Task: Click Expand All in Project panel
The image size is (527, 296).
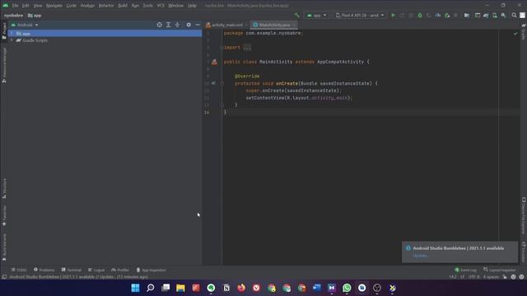Action: (168, 25)
